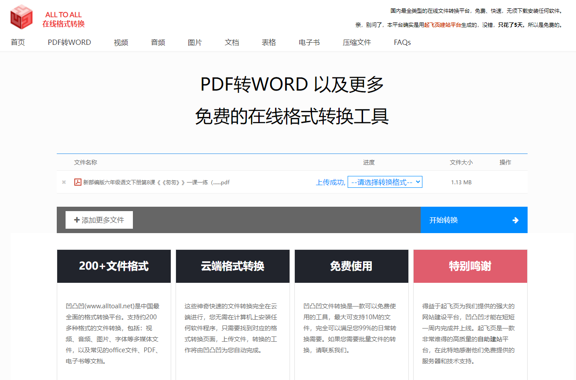Open the --请选择转换格式-- dropdown
This screenshot has width=576, height=380.
pos(385,182)
